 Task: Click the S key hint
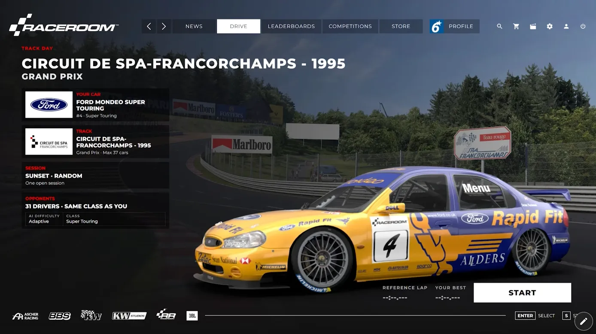(x=566, y=316)
